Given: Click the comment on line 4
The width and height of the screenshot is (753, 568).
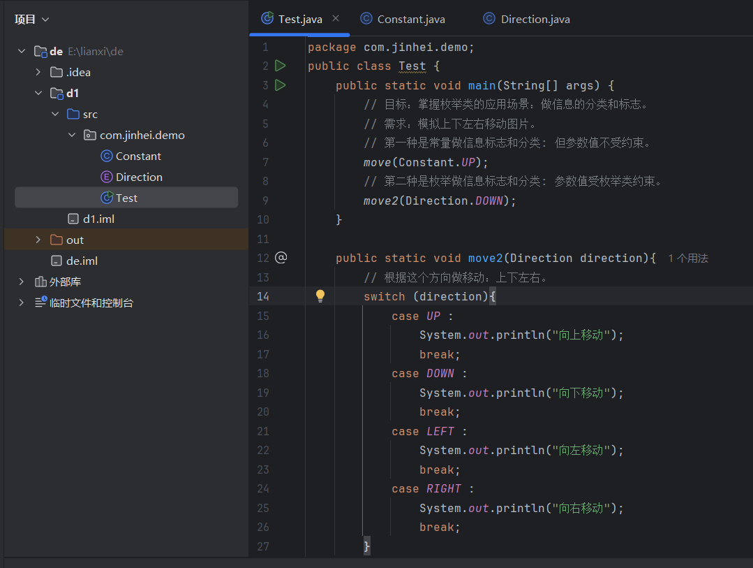Looking at the screenshot, I should tap(506, 104).
